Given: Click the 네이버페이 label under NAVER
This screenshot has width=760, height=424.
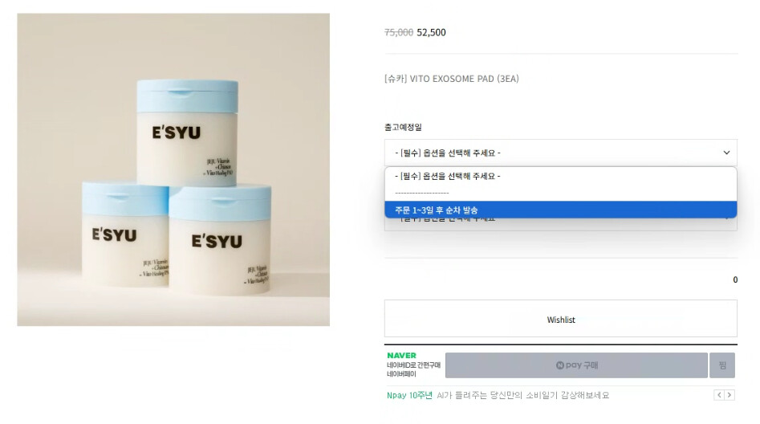Looking at the screenshot, I should coord(401,373).
